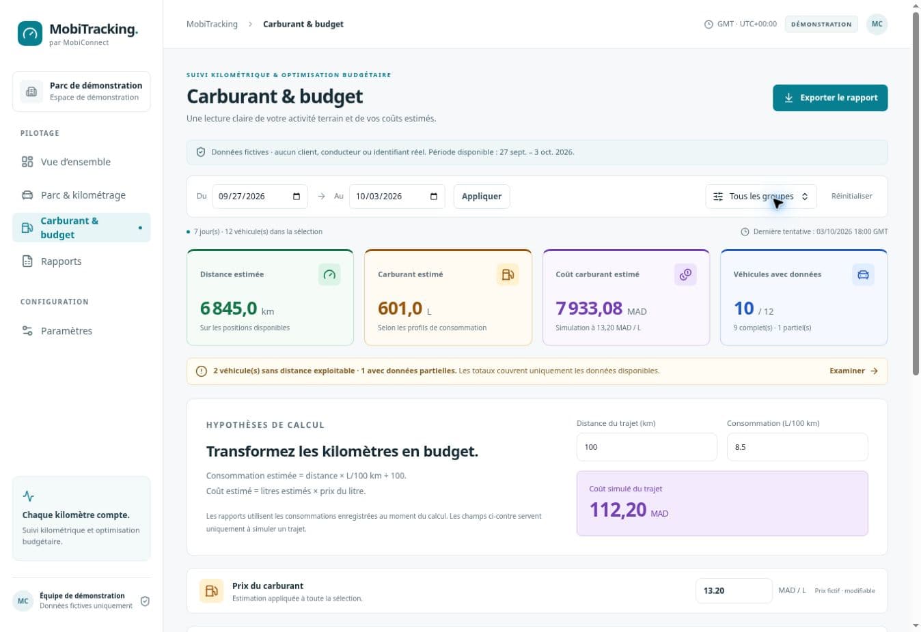Image resolution: width=921 pixels, height=632 pixels.
Task: Click the MC avatar in the top header
Action: pos(877,24)
